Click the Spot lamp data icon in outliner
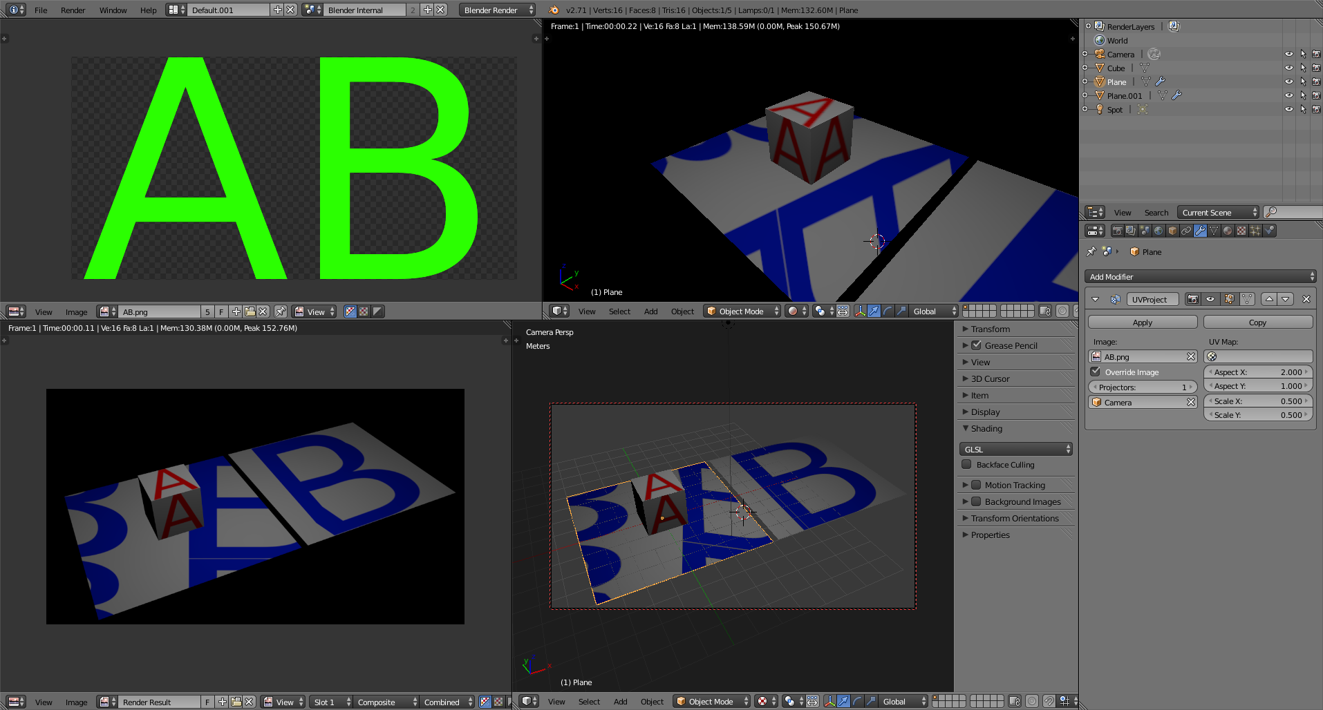The image size is (1323, 710). (x=1143, y=109)
